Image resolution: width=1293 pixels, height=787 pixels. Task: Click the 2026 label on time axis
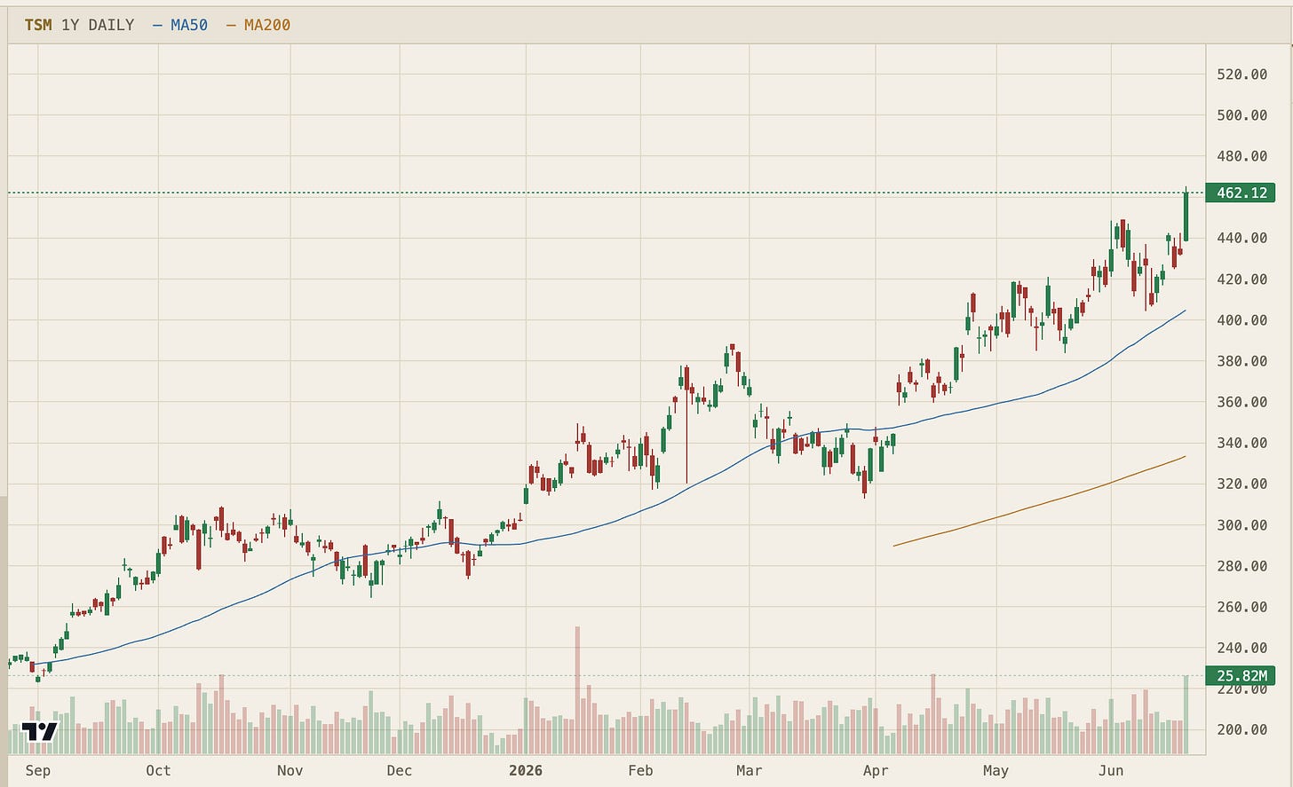pyautogui.click(x=526, y=770)
